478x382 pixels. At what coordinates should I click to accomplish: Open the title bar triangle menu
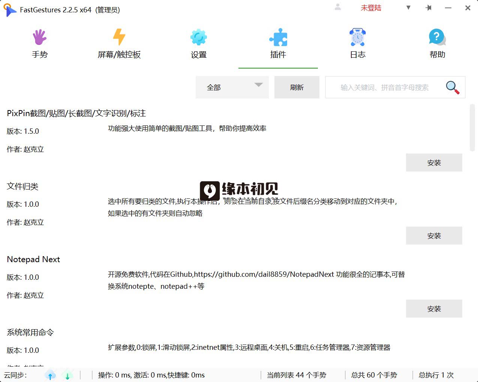coord(408,7)
